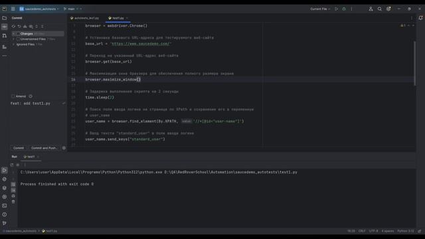The height and width of the screenshot is (239, 425).
Task: Open line separator CRLF selector
Action: 362,231
